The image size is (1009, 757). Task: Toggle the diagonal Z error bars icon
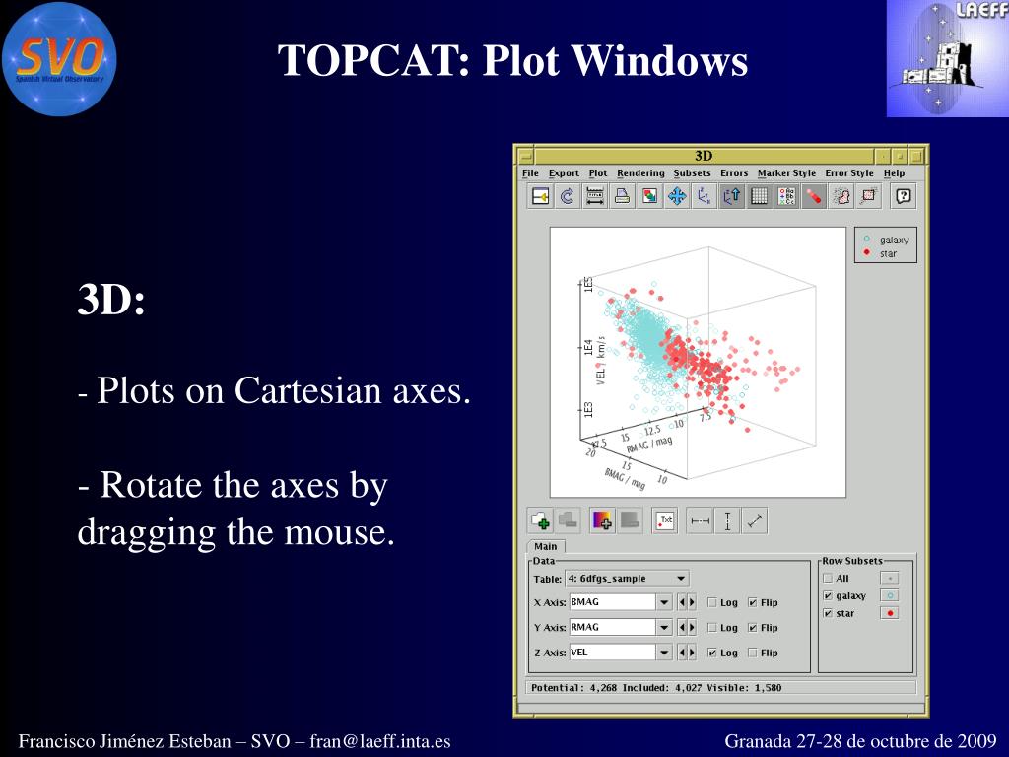pos(755,520)
